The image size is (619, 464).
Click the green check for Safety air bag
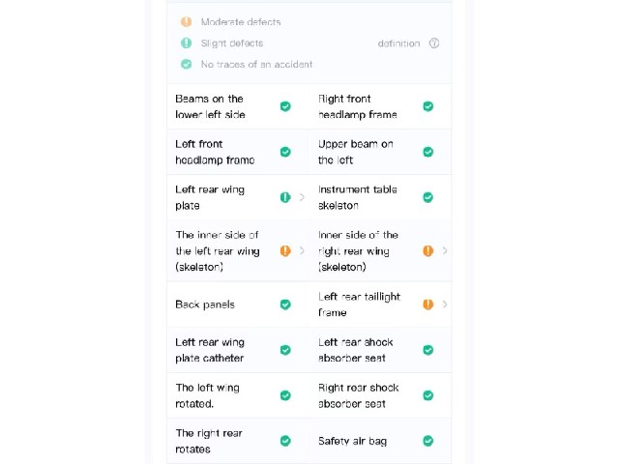pyautogui.click(x=427, y=441)
